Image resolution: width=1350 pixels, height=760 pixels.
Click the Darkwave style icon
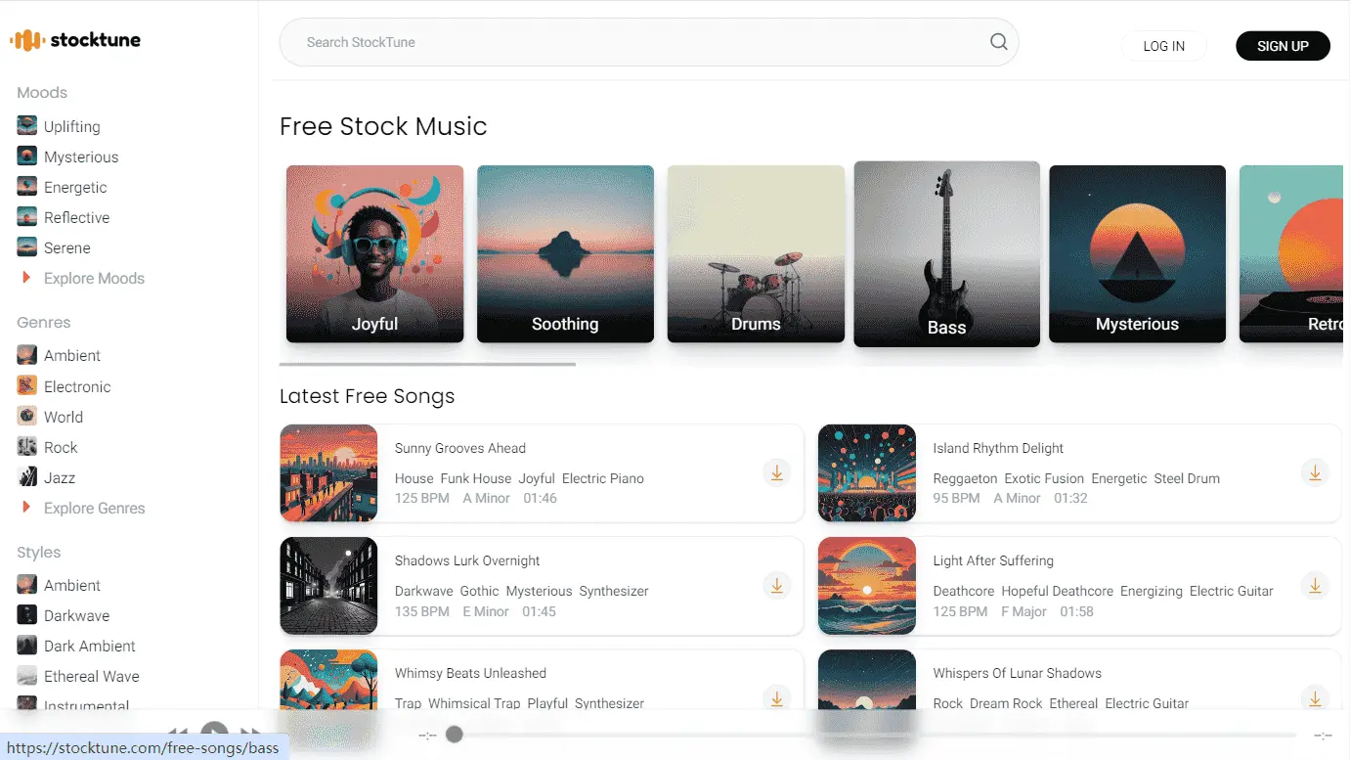click(x=24, y=615)
